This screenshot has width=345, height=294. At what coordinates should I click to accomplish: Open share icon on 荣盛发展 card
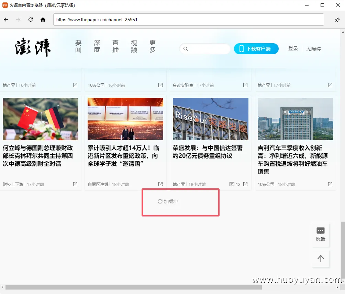click(x=245, y=184)
